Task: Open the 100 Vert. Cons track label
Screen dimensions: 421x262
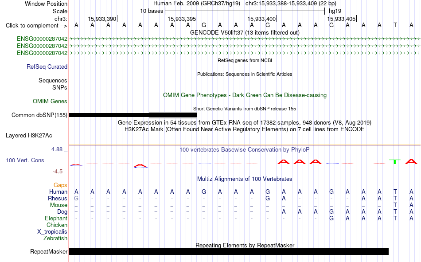Action: click(25, 160)
